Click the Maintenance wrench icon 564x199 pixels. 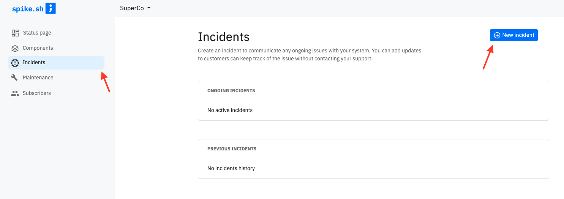(15, 77)
